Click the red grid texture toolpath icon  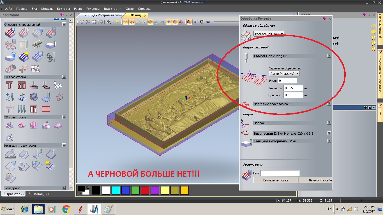click(x=46, y=109)
